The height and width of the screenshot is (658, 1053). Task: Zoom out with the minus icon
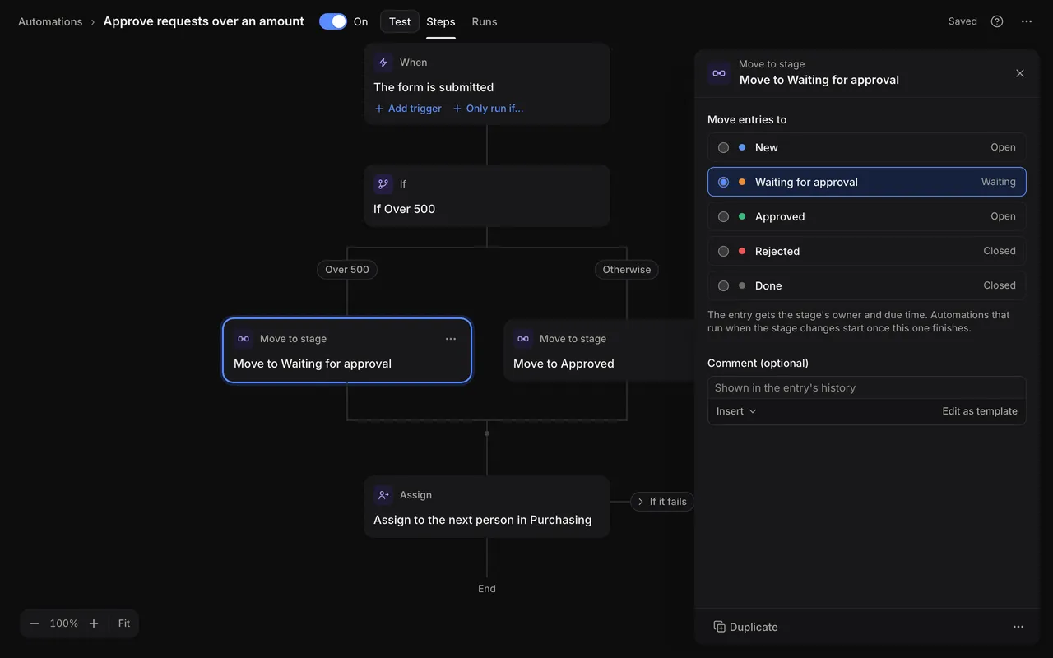pyautogui.click(x=35, y=623)
